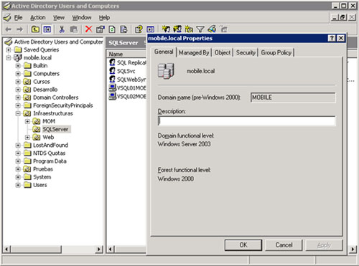This screenshot has width=359, height=266.
Task: Select the General tab
Action: [x=164, y=52]
